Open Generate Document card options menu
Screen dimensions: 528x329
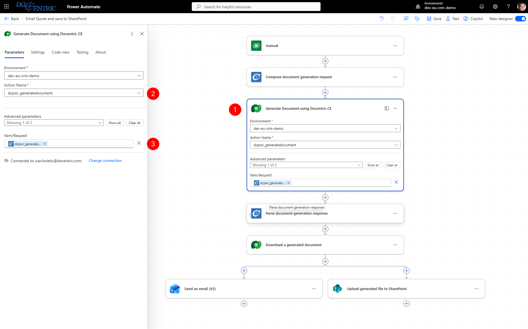(x=395, y=108)
